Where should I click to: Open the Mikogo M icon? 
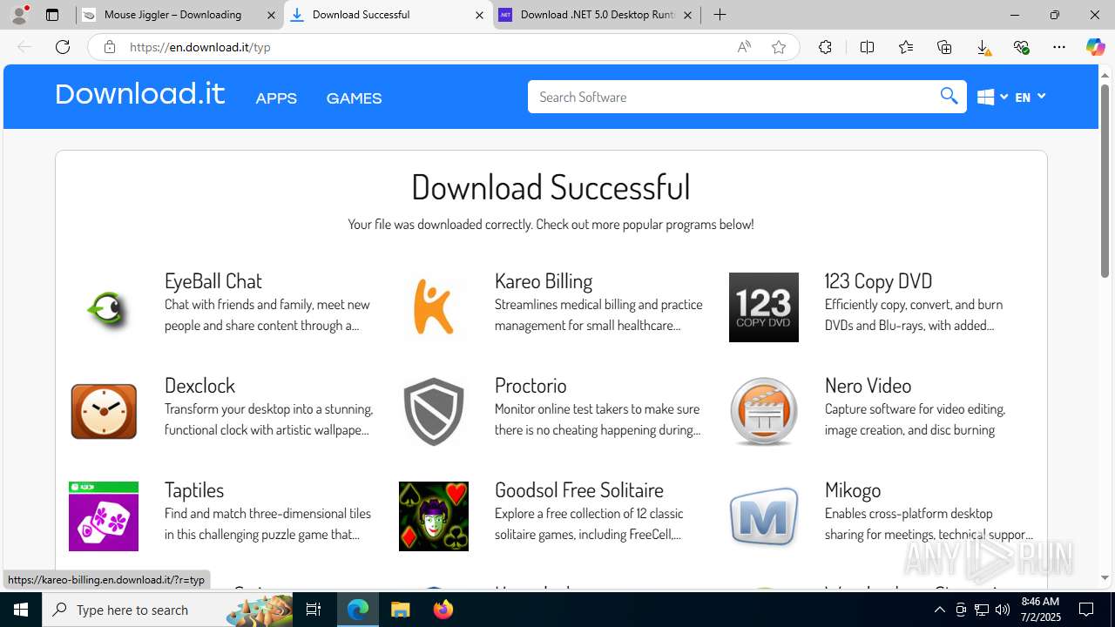pos(764,516)
